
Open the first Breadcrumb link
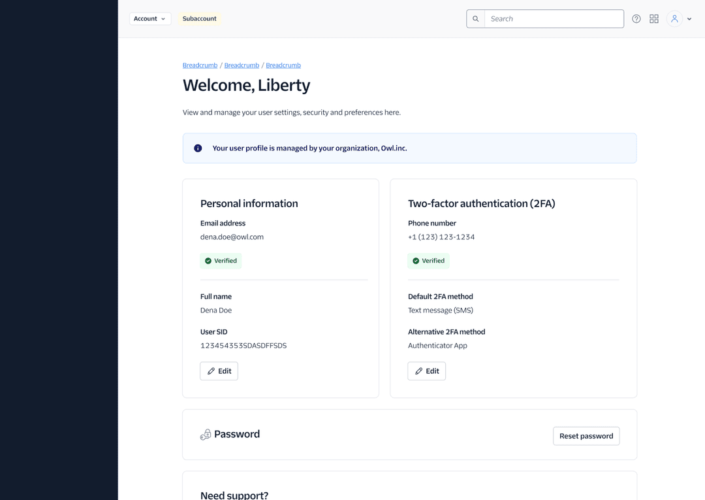[x=200, y=65]
